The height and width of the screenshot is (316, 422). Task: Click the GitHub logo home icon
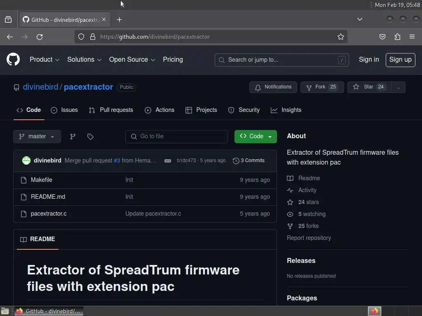(13, 59)
